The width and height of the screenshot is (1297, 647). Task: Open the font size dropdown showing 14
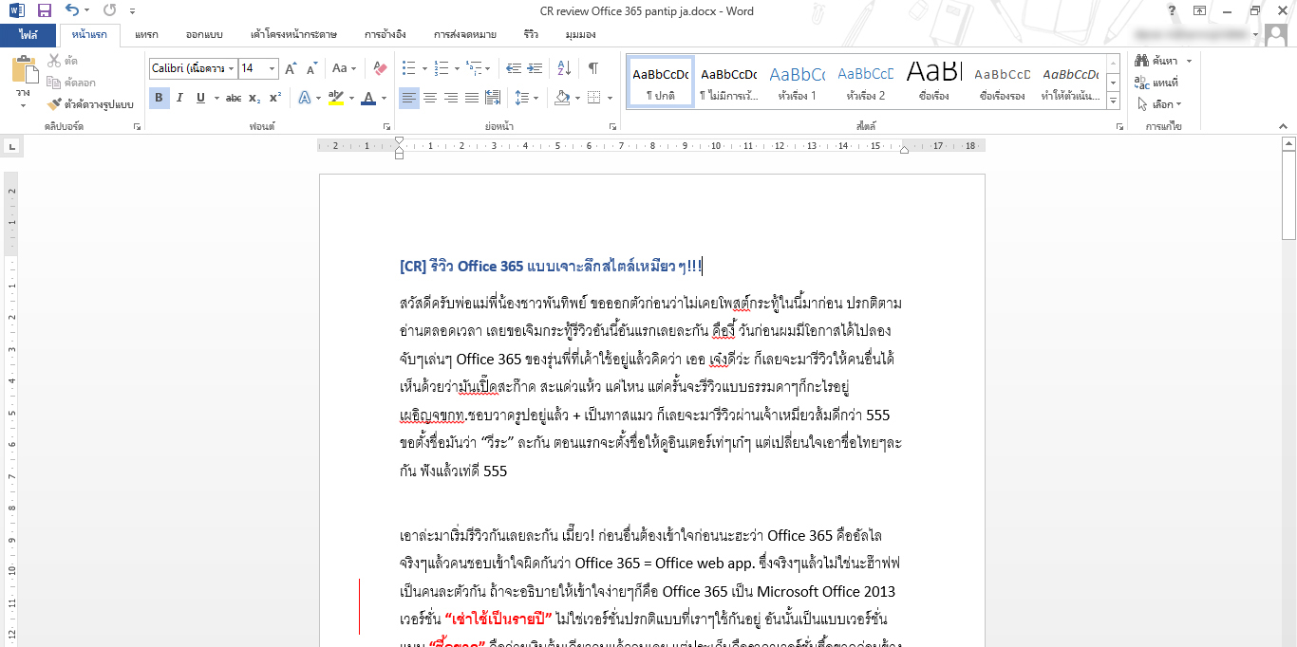[x=273, y=68]
